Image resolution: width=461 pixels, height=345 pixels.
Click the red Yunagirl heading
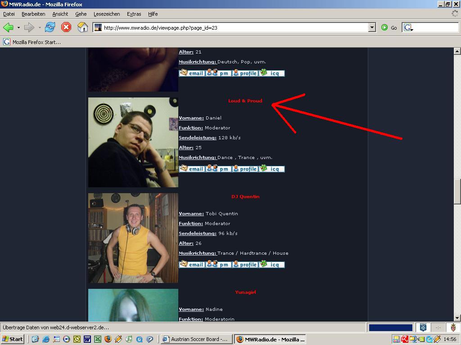(x=245, y=292)
